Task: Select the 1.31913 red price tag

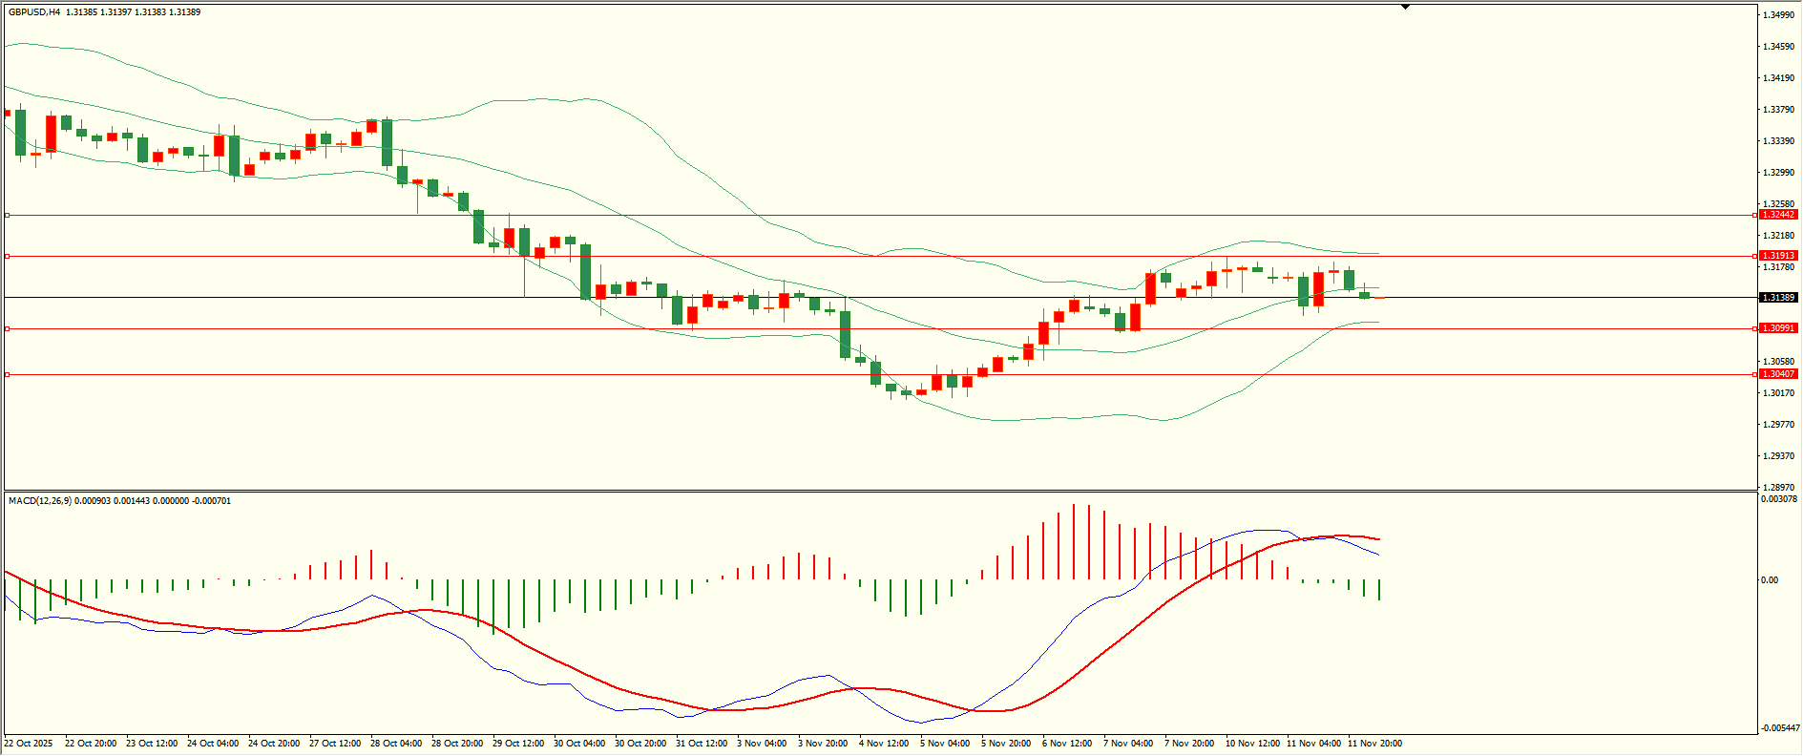Action: (x=1778, y=256)
